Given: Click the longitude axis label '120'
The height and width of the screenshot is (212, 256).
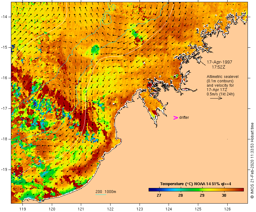Looking at the screenshot, I should click(x=52, y=209).
